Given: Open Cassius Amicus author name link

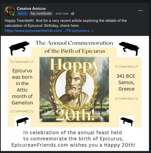Looking at the screenshot, I should point(31,9).
